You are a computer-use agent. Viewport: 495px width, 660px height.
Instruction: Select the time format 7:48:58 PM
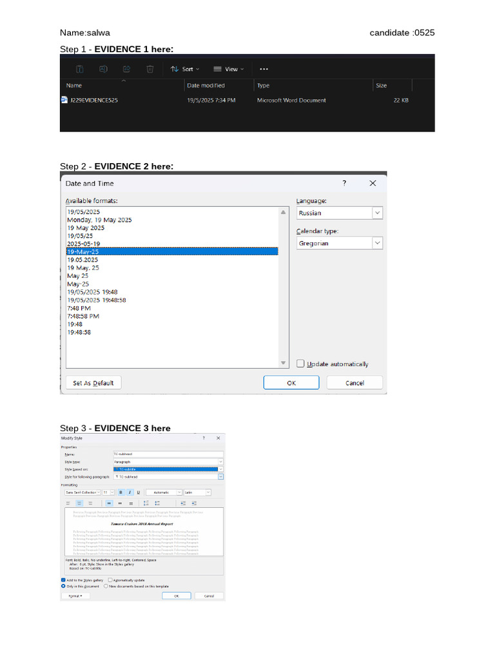point(83,316)
